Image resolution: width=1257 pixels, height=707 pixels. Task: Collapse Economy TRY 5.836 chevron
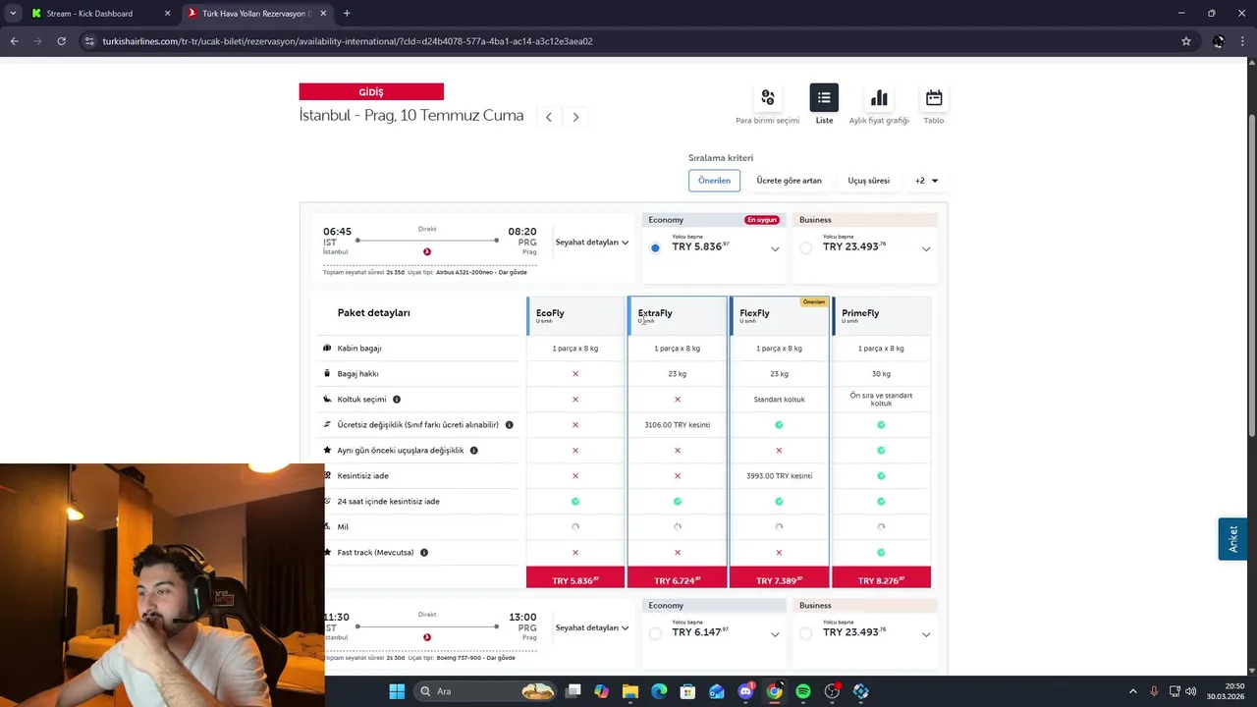coord(775,249)
